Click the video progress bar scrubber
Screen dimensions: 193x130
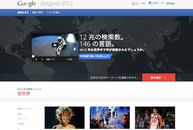click(x=33, y=56)
